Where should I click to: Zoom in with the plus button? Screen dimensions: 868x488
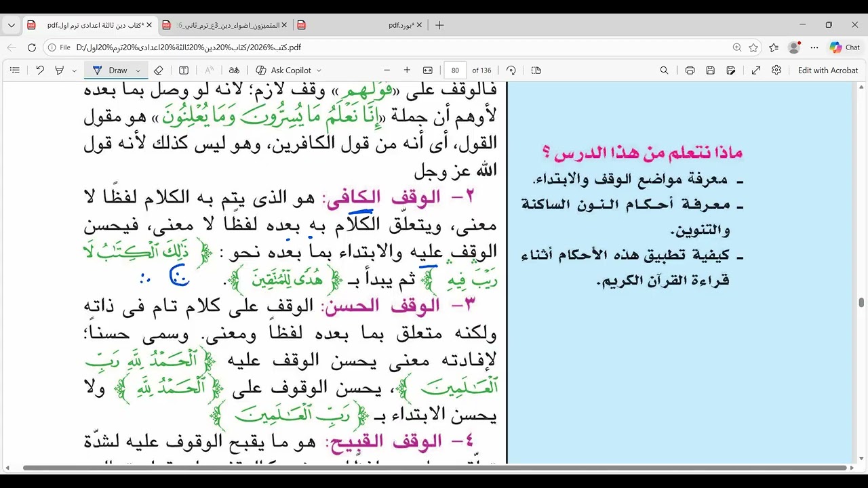coord(407,70)
